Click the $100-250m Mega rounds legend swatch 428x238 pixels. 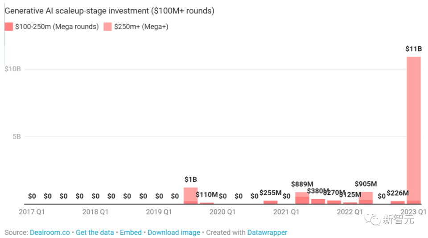[8, 27]
